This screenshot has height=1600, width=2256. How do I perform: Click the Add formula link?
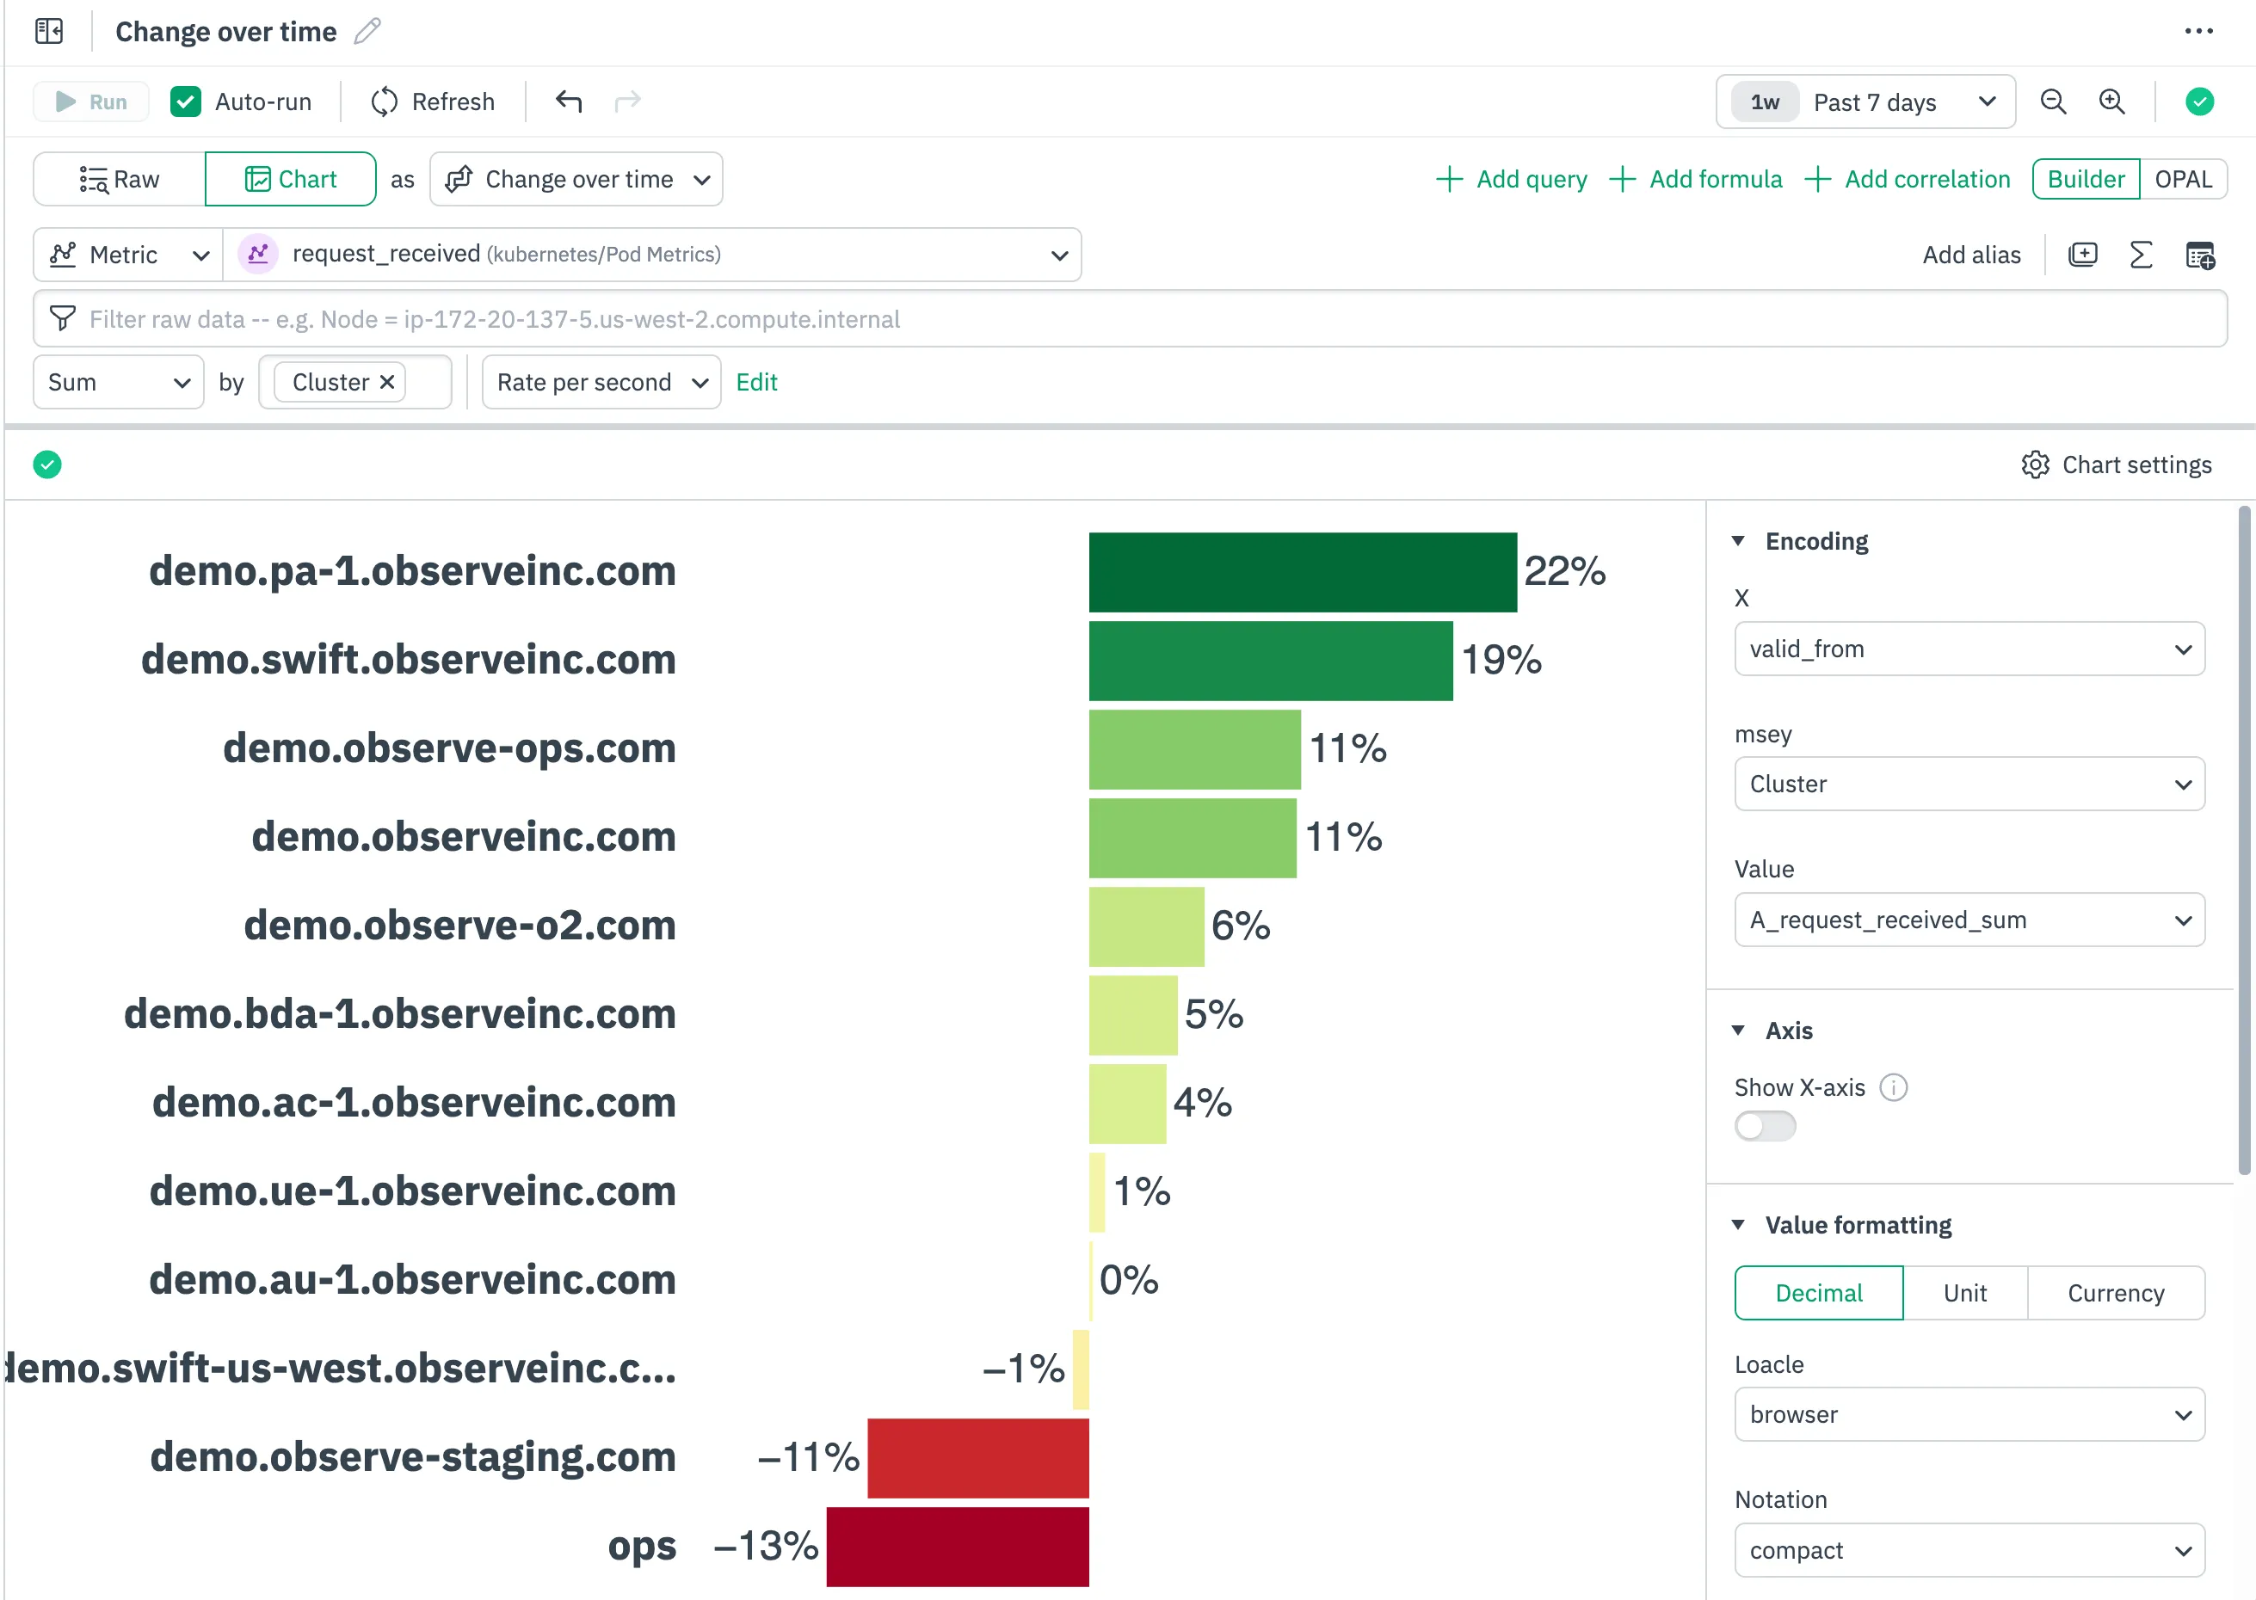click(x=1697, y=179)
